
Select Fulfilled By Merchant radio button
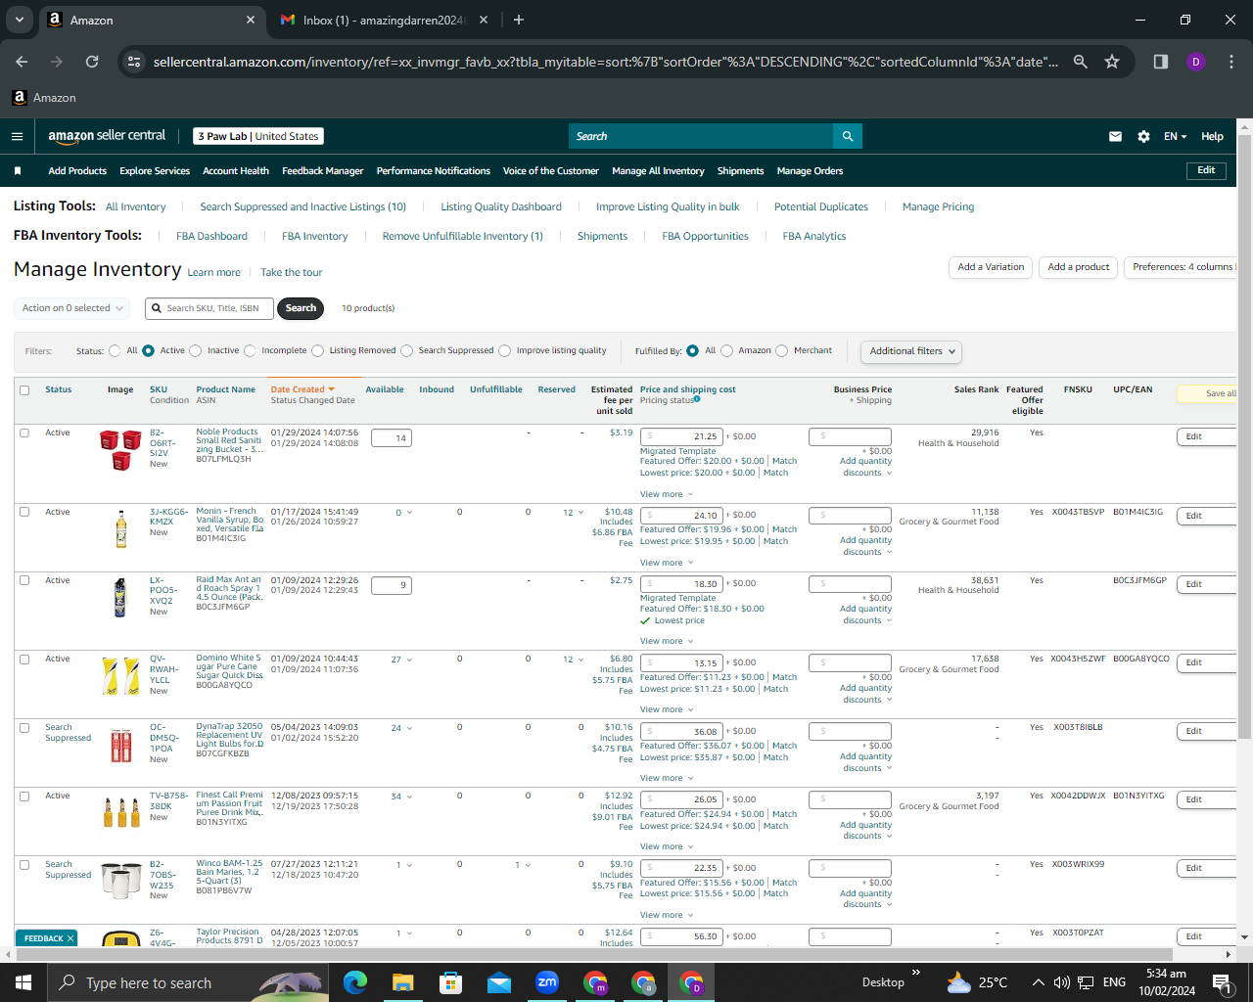tap(781, 350)
